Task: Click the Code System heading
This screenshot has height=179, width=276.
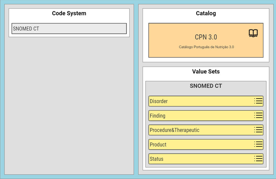Action: point(69,14)
